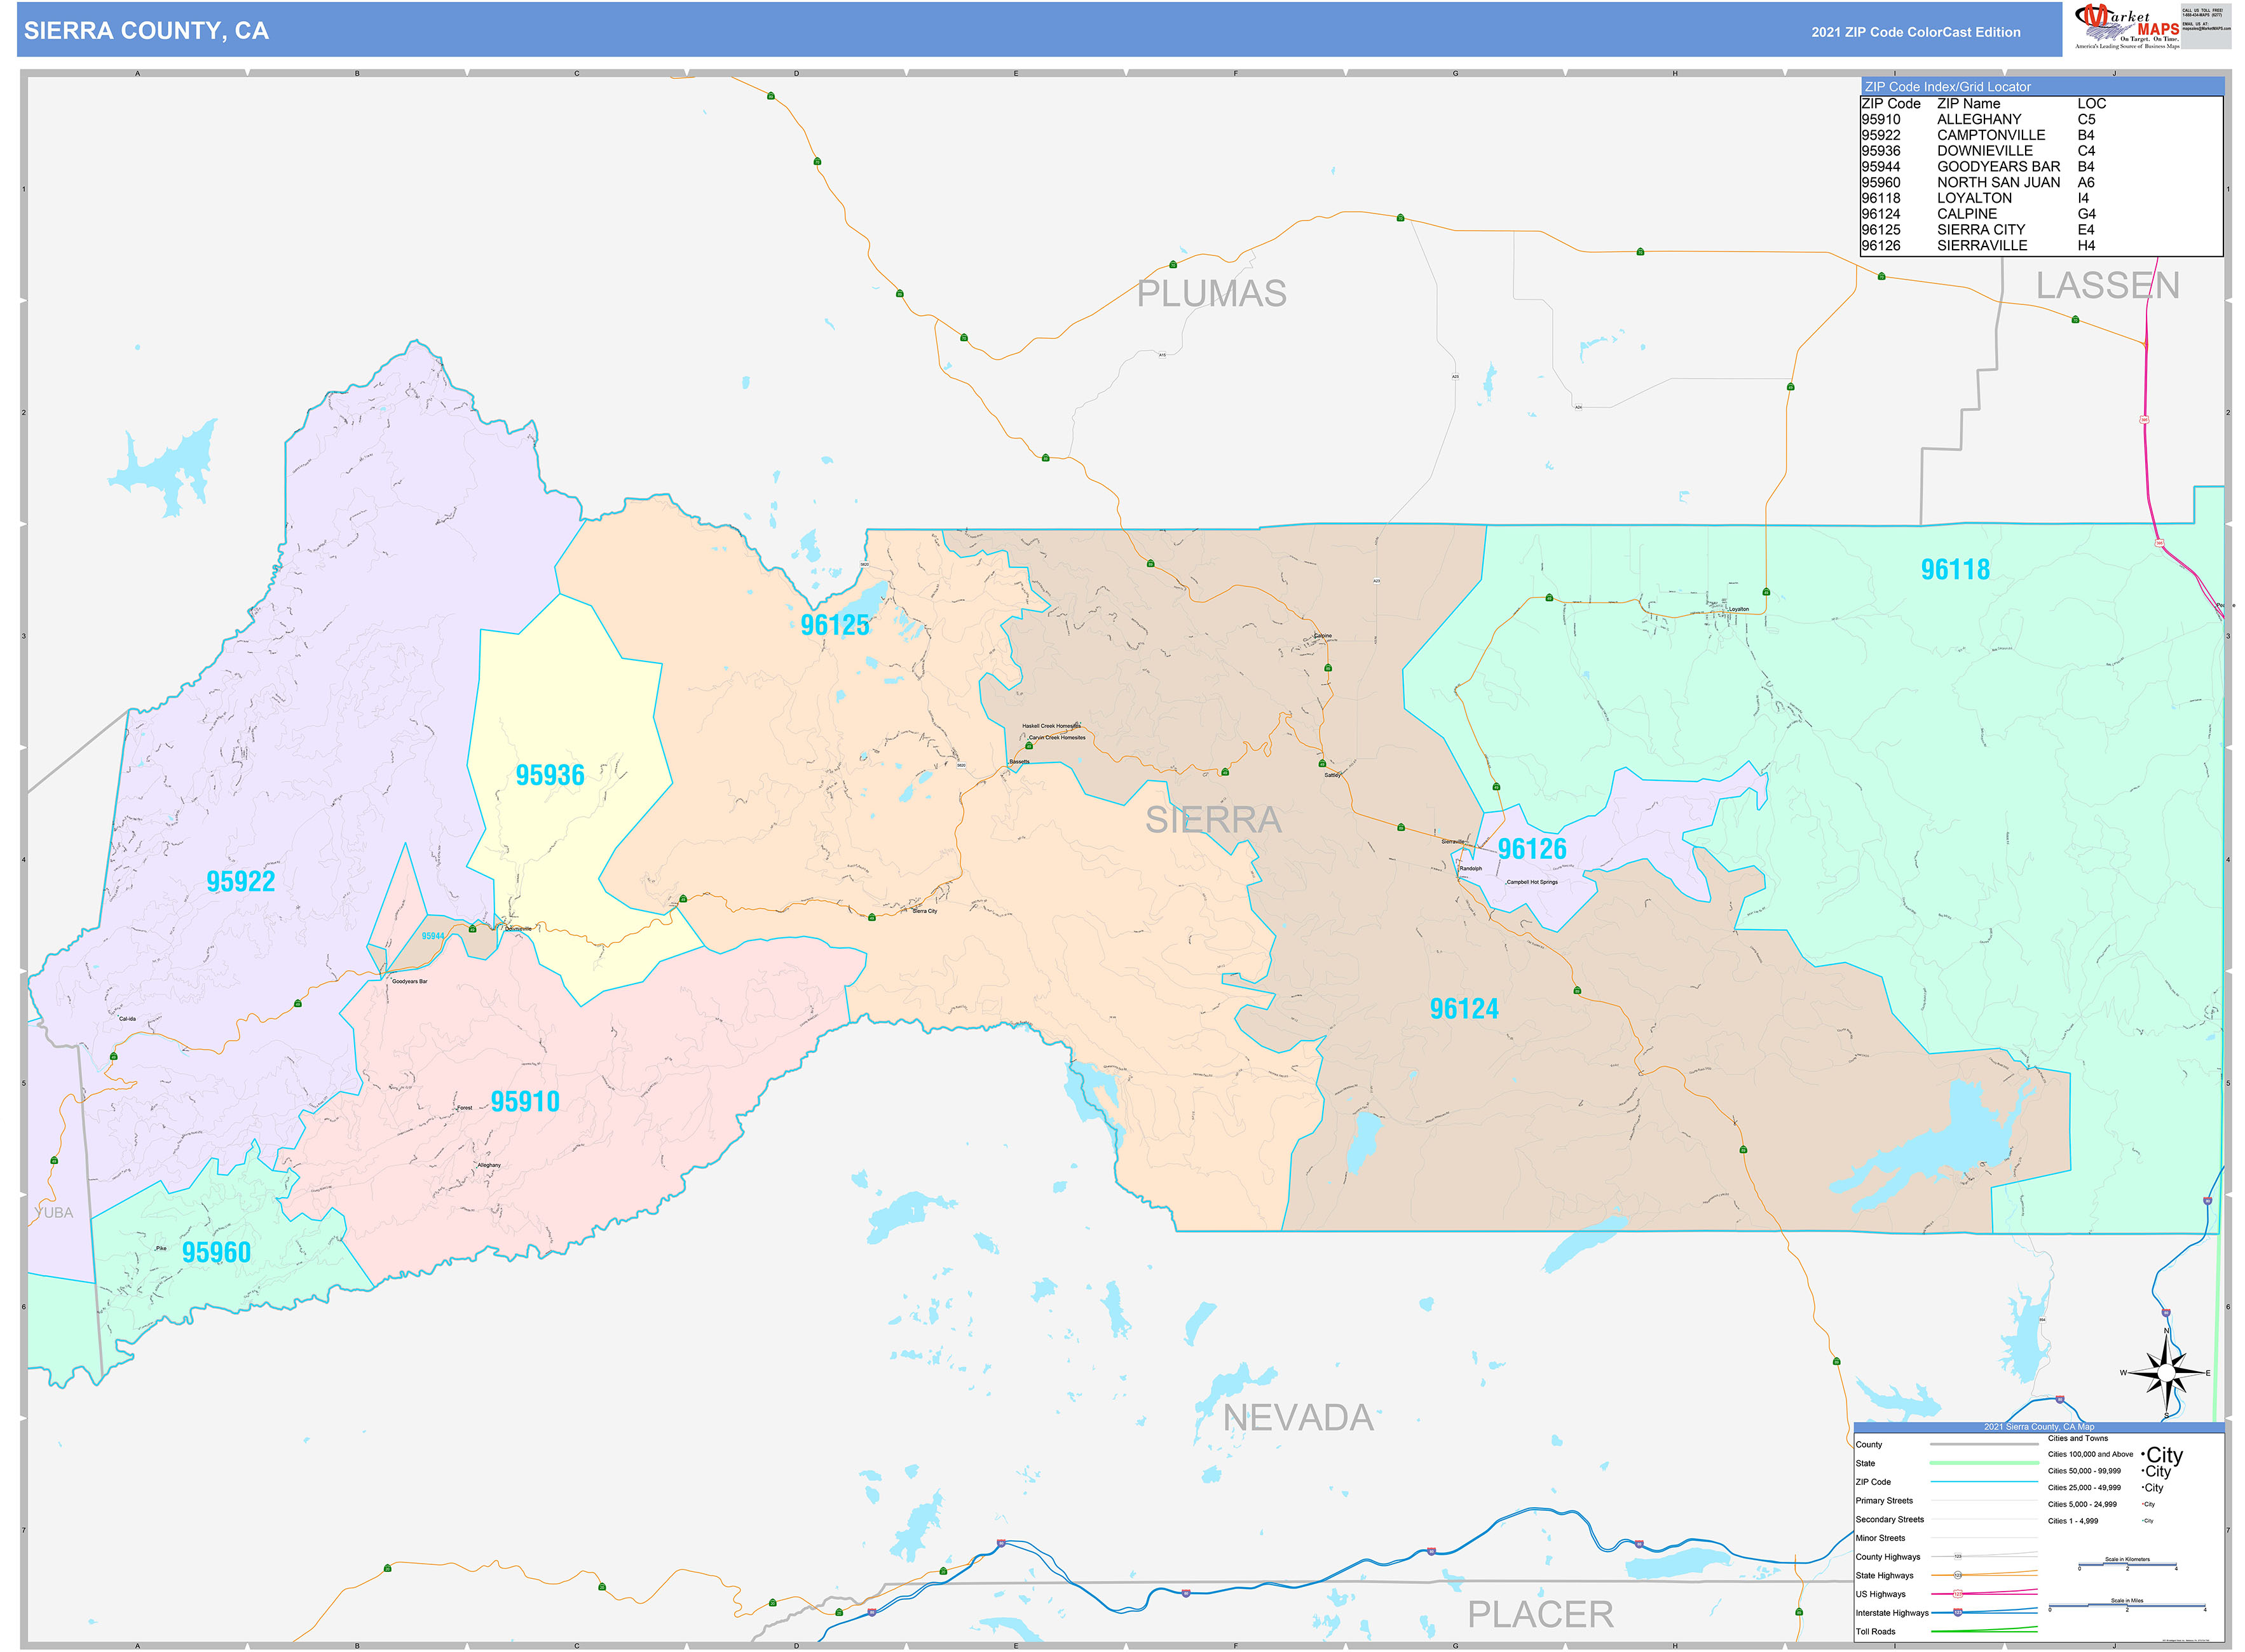Select the 95910 ALLEGHANY row in the index
This screenshot has width=2245, height=1652.
(x=2041, y=119)
